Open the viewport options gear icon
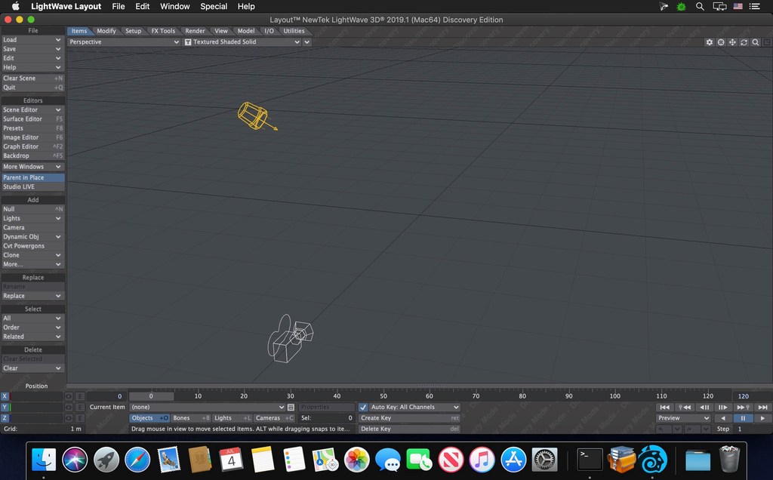 pos(709,42)
